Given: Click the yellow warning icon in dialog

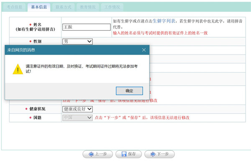Looking at the screenshot, I should point(18,69).
